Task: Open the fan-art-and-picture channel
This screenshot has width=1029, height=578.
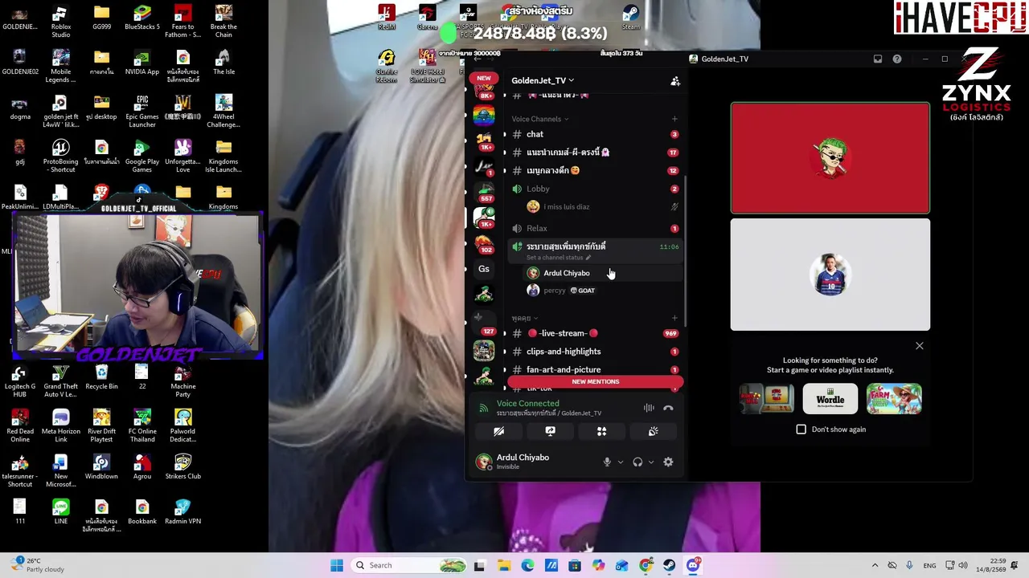Action: (595, 369)
